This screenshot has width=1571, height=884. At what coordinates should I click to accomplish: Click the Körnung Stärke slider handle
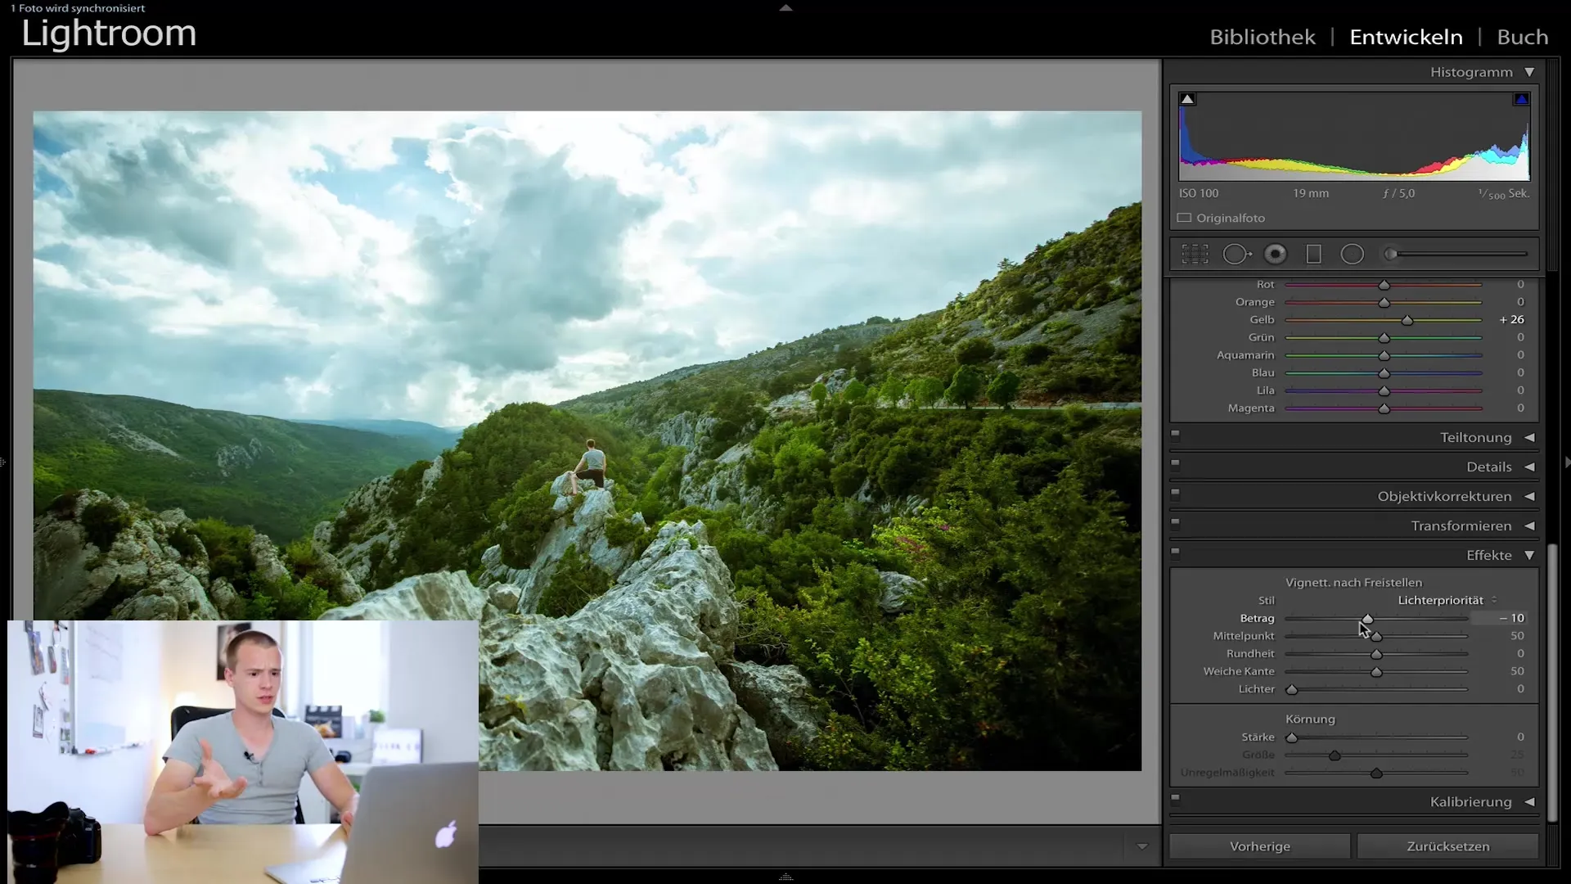[1292, 738]
